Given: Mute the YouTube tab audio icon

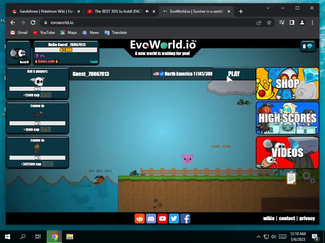Looking at the screenshot, I should coord(147,11).
